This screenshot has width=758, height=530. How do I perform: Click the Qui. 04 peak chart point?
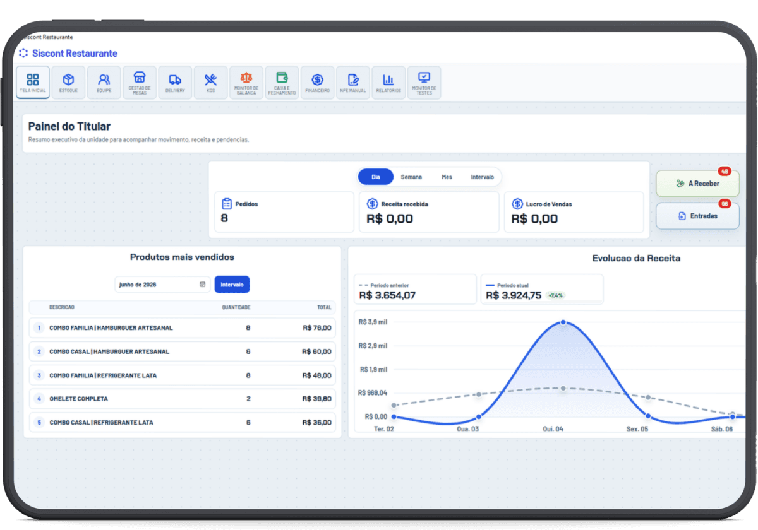click(563, 322)
